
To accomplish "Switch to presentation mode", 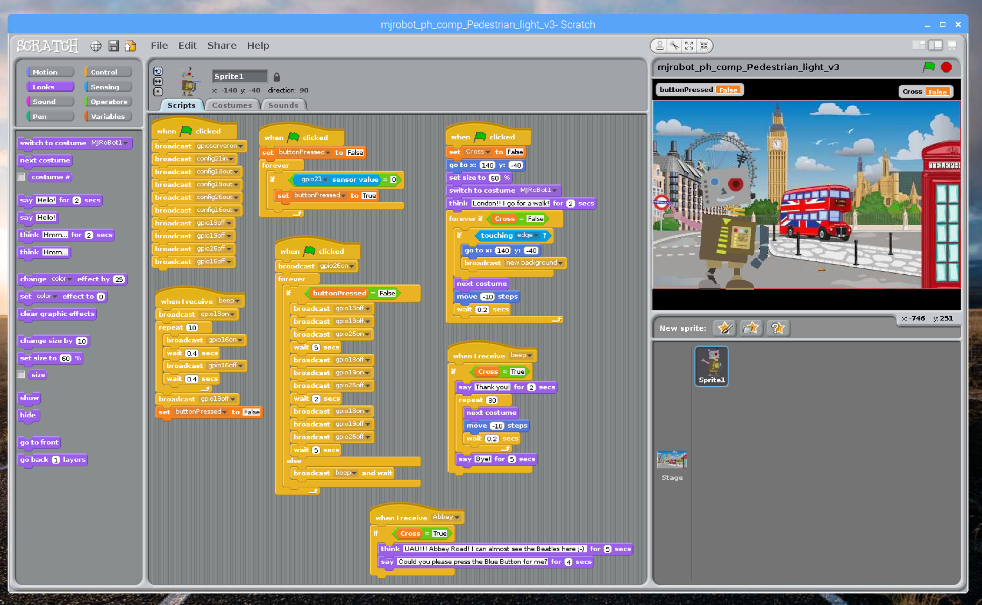I will click(952, 45).
